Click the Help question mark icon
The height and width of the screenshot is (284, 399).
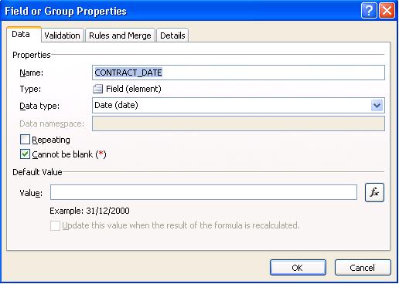(369, 11)
